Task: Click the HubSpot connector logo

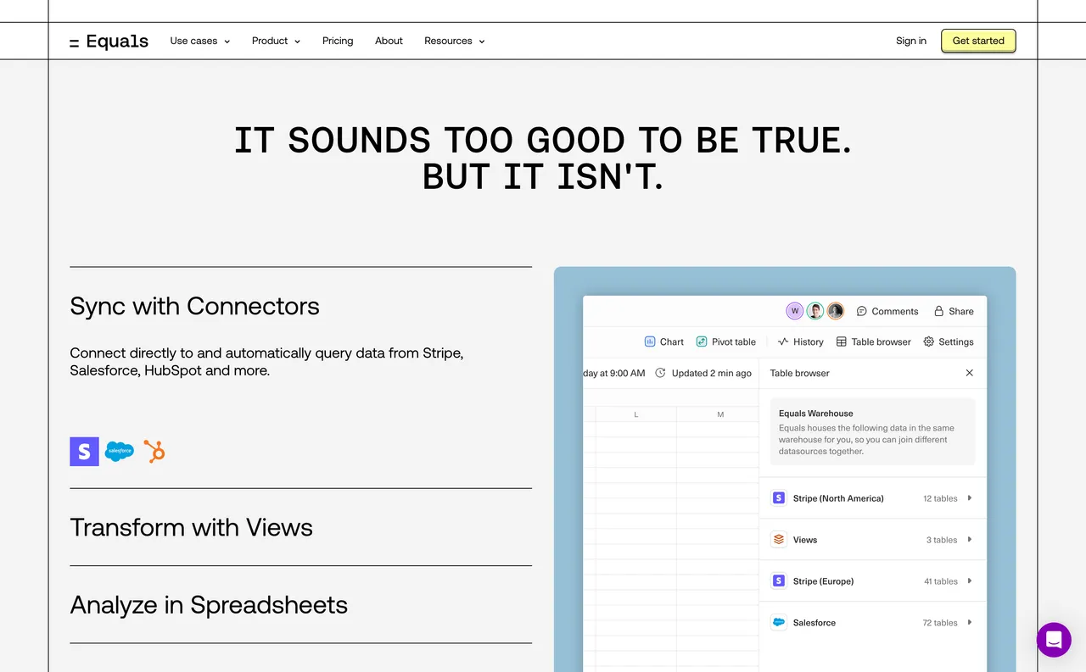Action: click(x=154, y=452)
